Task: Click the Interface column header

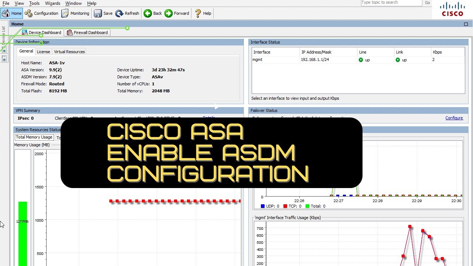Action: point(276,52)
